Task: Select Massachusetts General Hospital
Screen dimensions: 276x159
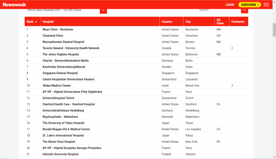Action: coord(63,42)
